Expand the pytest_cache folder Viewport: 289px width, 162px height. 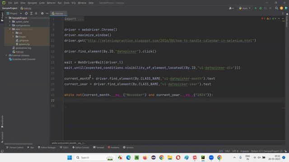click(10, 22)
